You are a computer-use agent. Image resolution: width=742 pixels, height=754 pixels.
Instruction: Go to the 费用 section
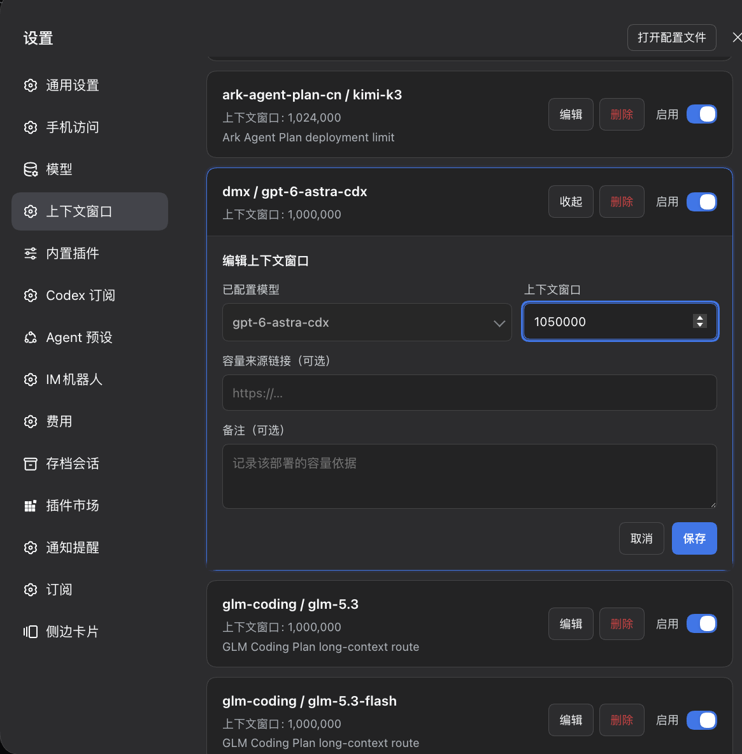click(x=89, y=422)
